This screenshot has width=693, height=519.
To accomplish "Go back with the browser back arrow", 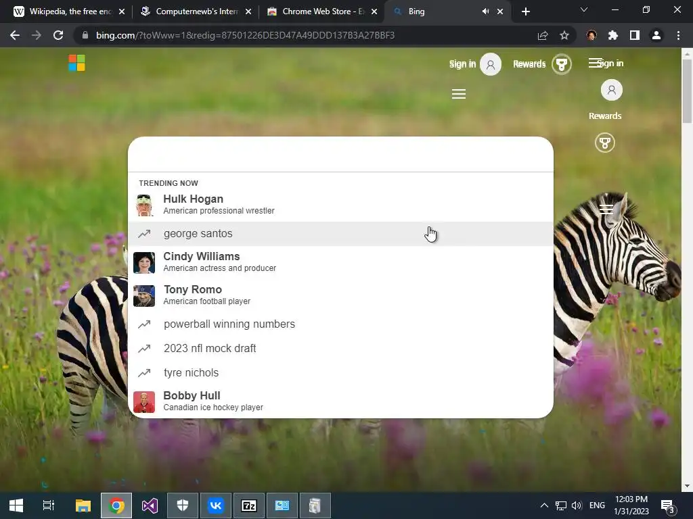I will point(15,35).
